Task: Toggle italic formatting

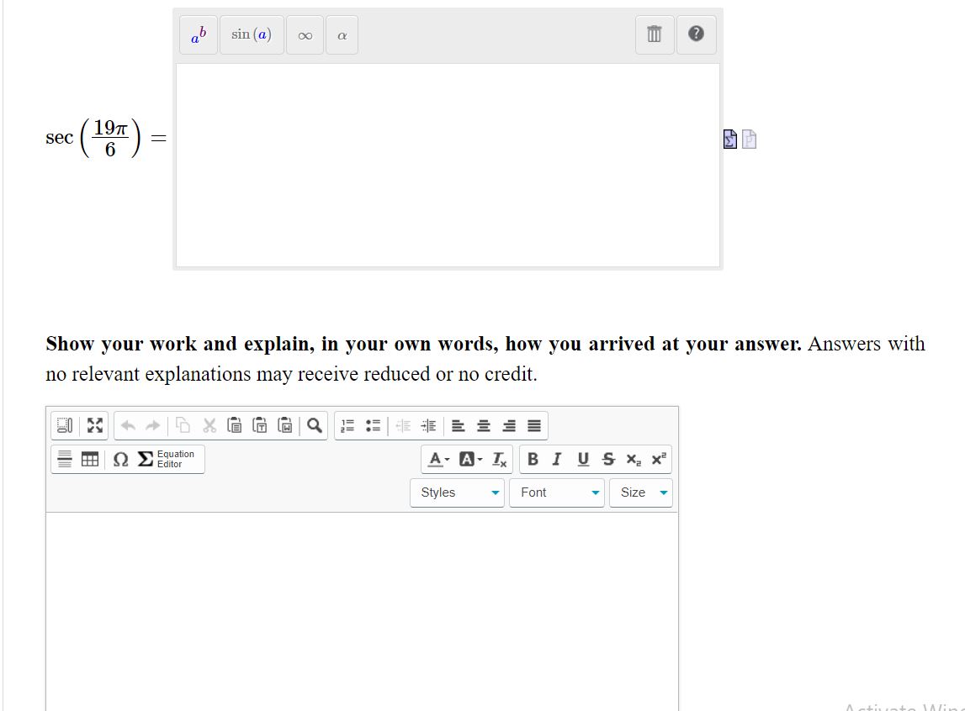Action: (558, 459)
